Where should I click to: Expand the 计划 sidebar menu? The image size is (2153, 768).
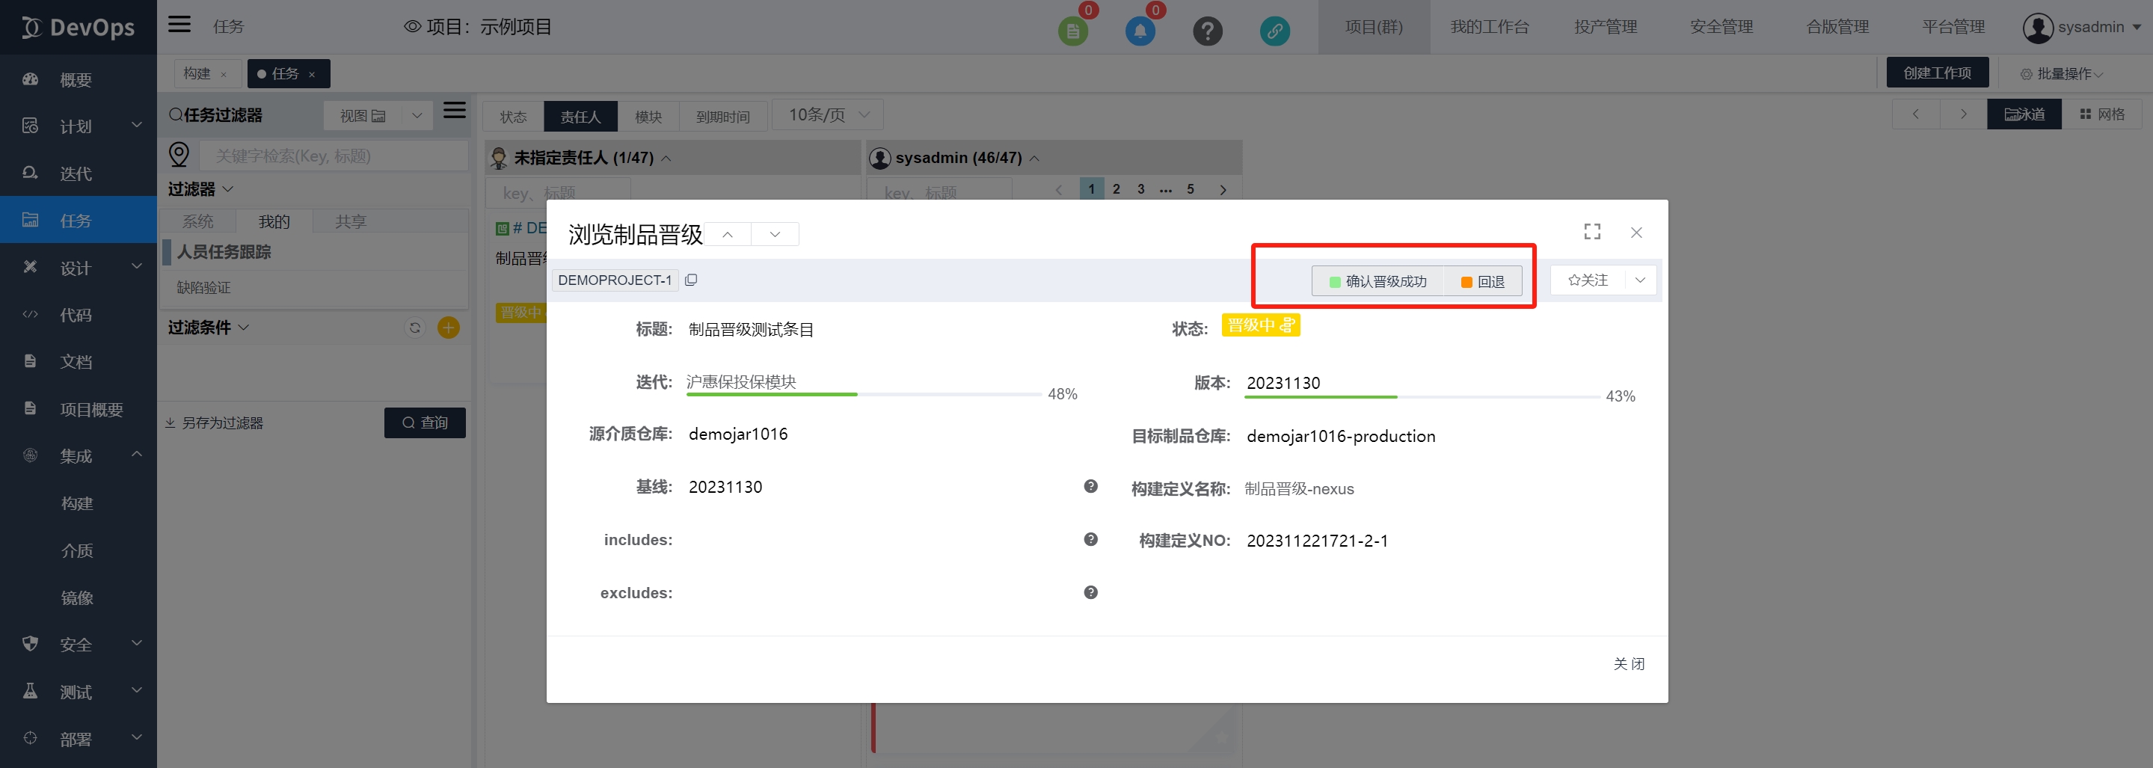click(x=79, y=126)
